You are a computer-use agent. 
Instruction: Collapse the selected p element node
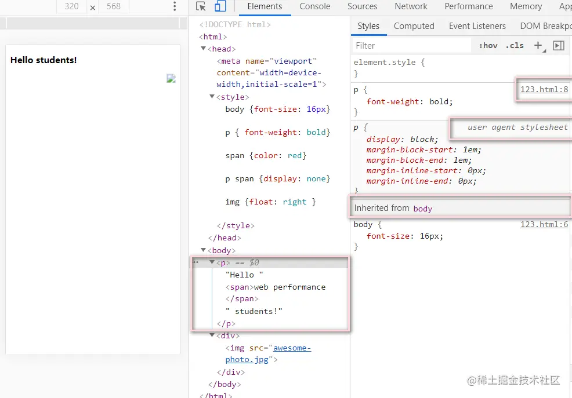[x=212, y=262]
